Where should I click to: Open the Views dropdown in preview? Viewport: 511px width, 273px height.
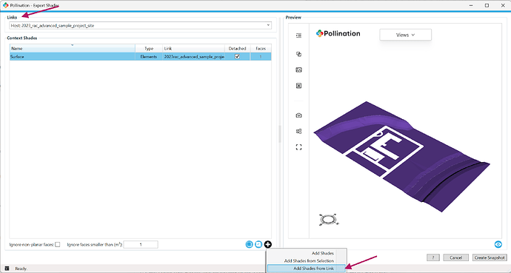click(405, 35)
